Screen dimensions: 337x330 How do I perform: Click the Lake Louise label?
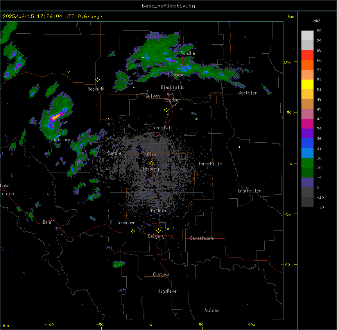click(6, 190)
